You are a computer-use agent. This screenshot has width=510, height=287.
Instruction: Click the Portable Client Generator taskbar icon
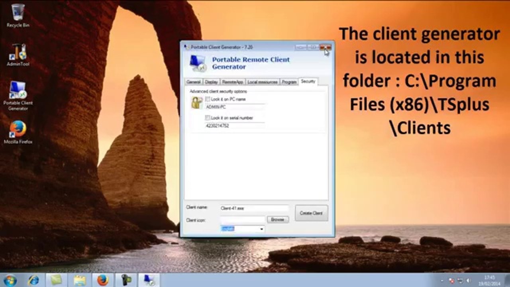(149, 280)
